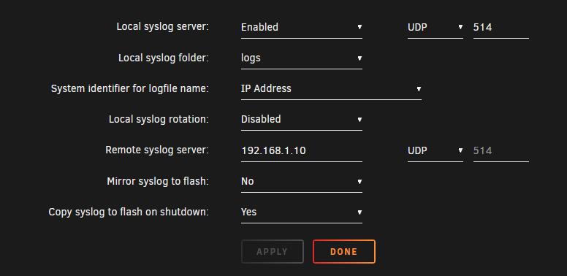This screenshot has width=567, height=276.
Task: Open Copy syslog to flash on shutdown dropdown
Action: click(302, 212)
